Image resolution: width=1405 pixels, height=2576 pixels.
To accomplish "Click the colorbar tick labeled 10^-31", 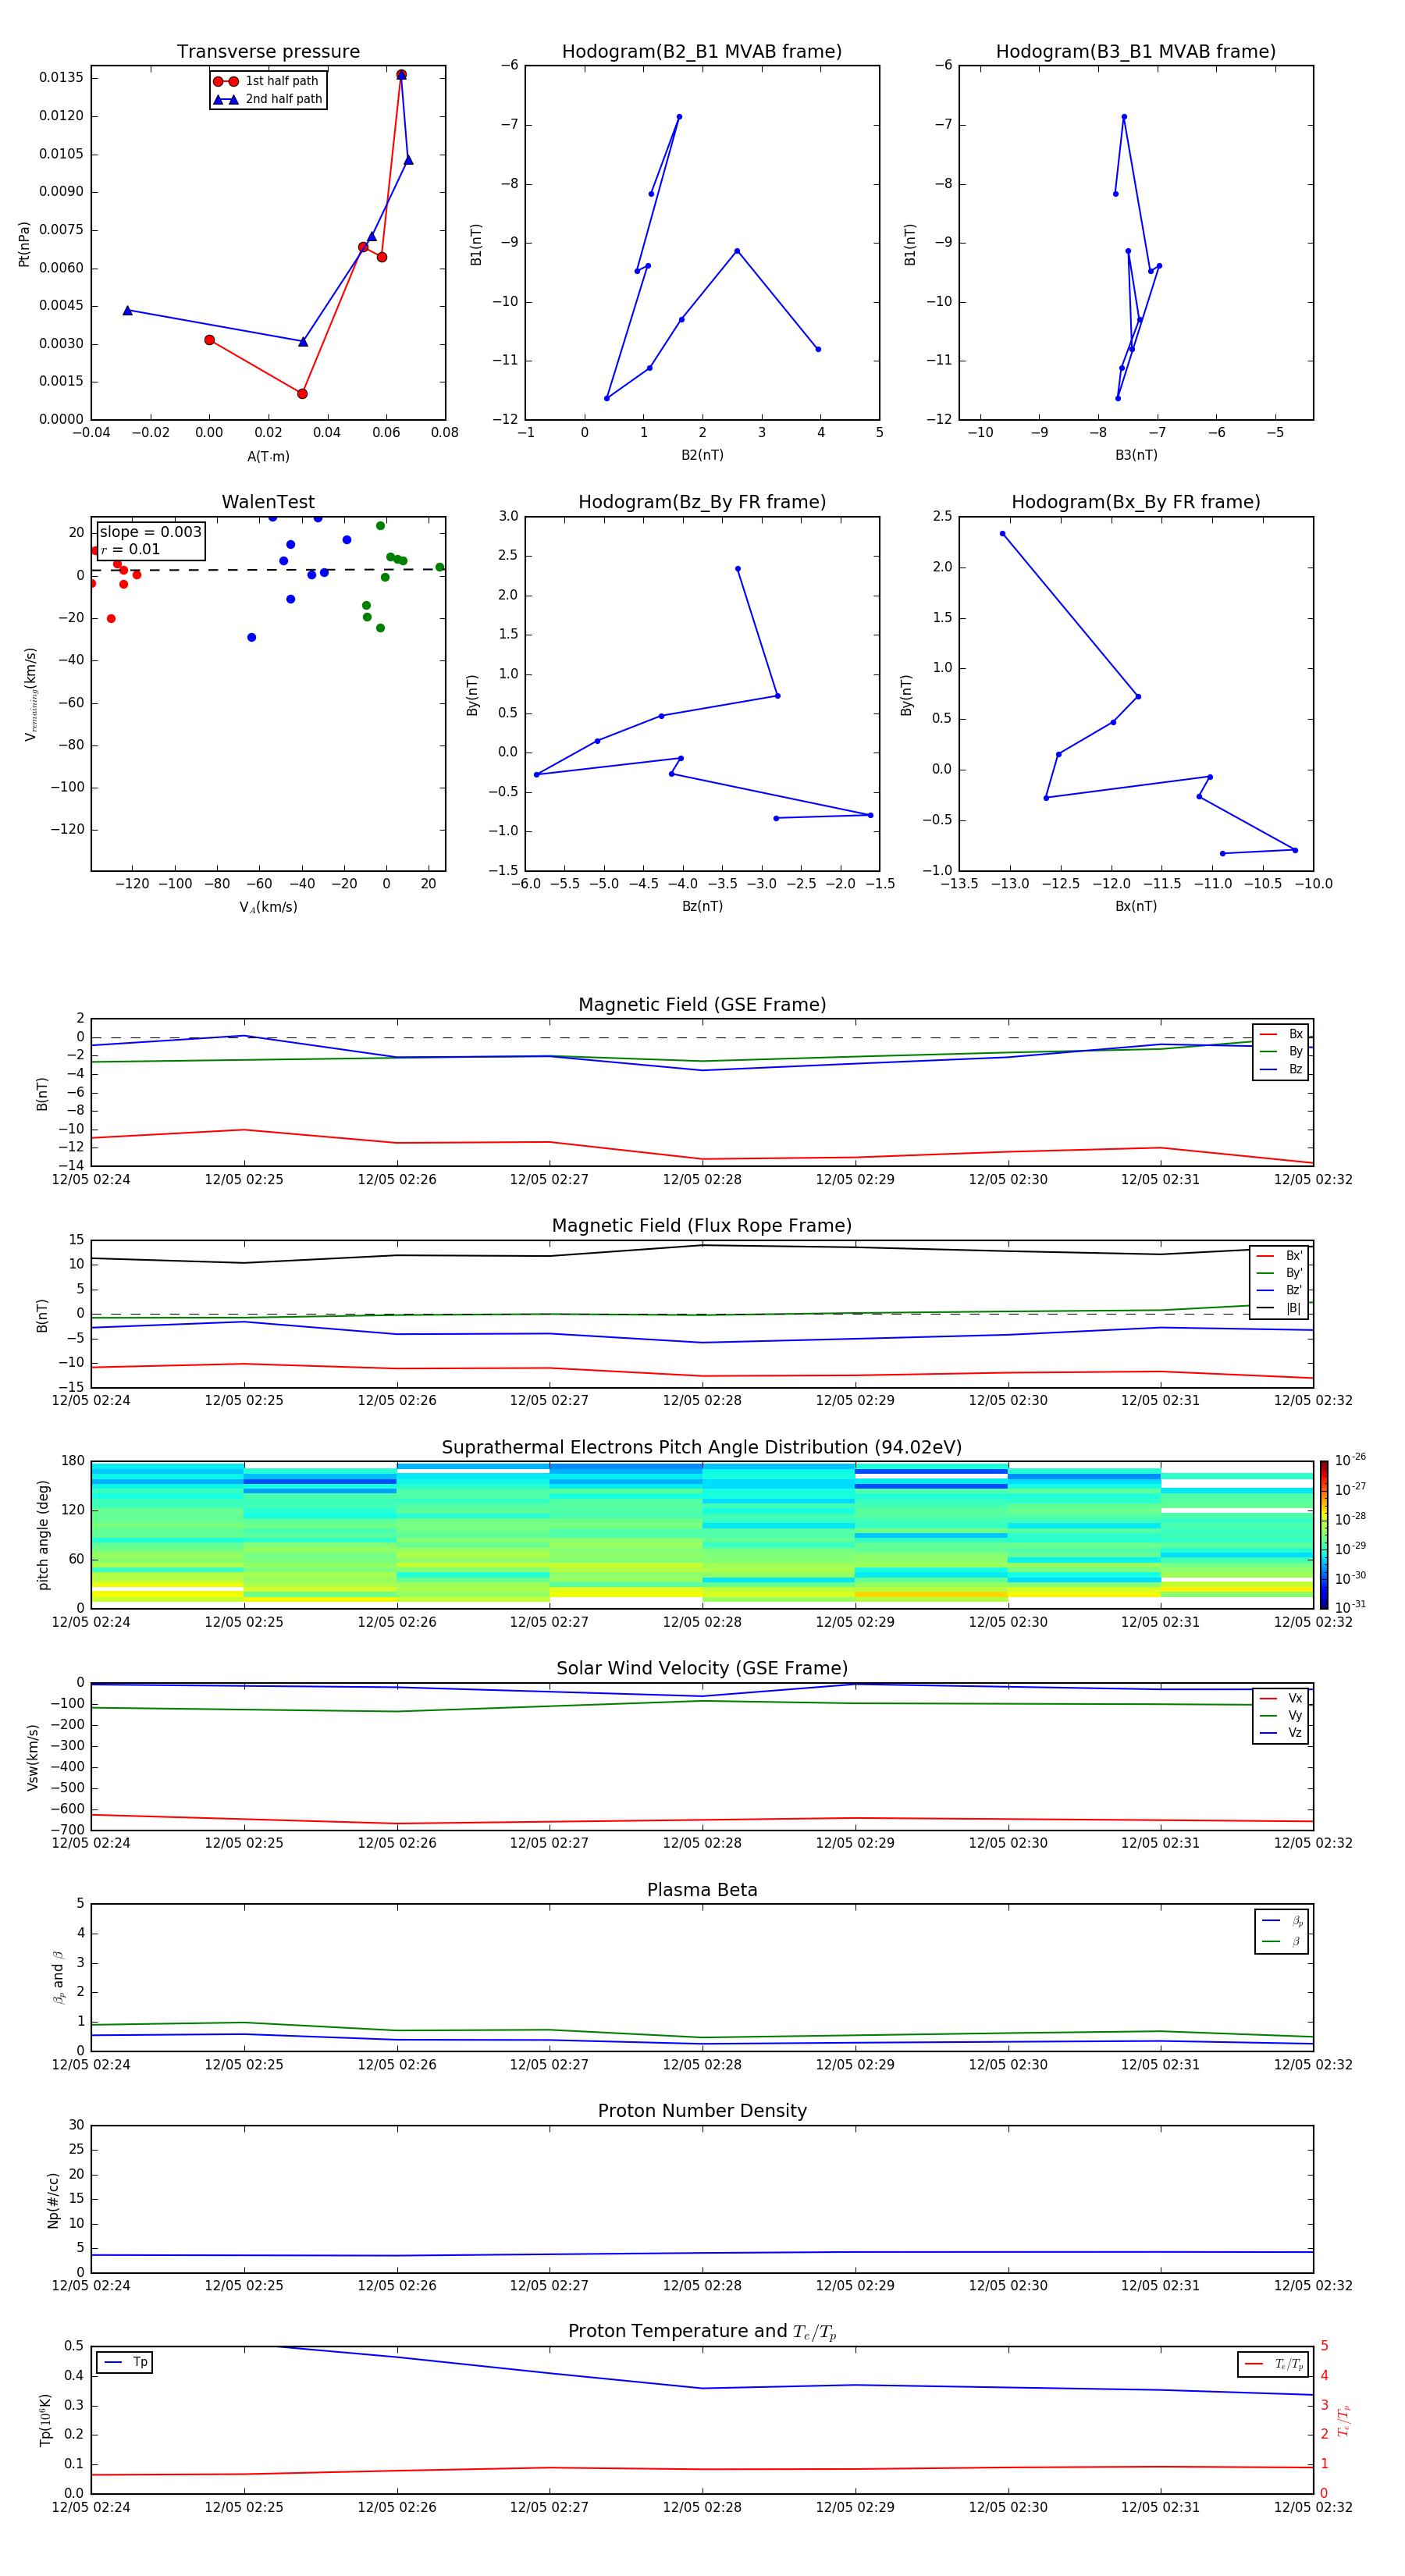I will (1350, 1607).
